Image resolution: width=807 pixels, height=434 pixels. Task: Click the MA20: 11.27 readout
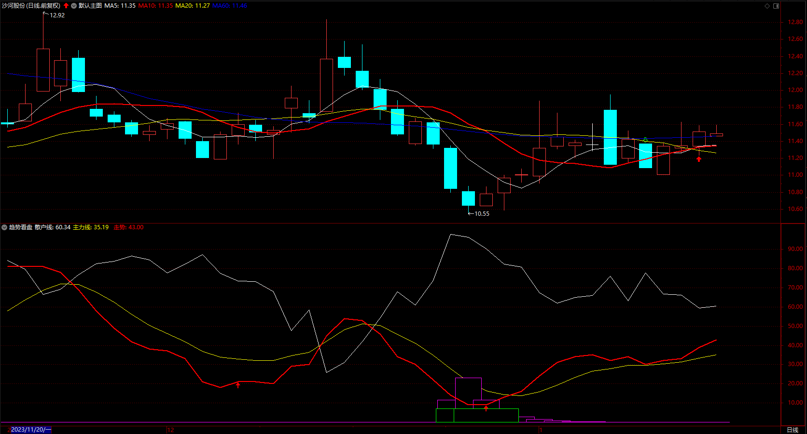(193, 6)
